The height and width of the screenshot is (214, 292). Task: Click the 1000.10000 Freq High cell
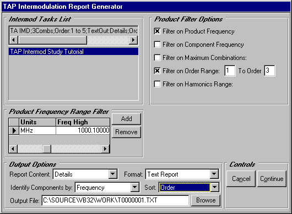(83, 130)
